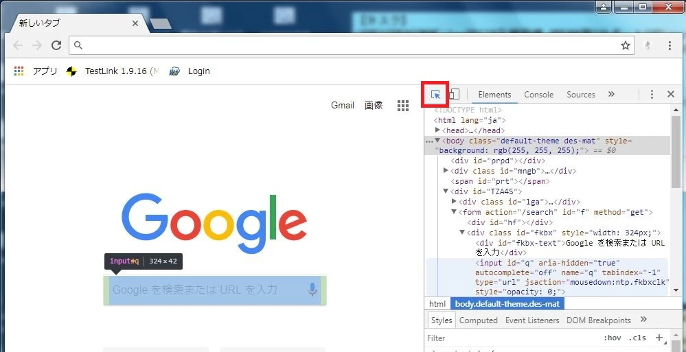Toggle the device toolbar icon
The width and height of the screenshot is (686, 352).
point(454,94)
